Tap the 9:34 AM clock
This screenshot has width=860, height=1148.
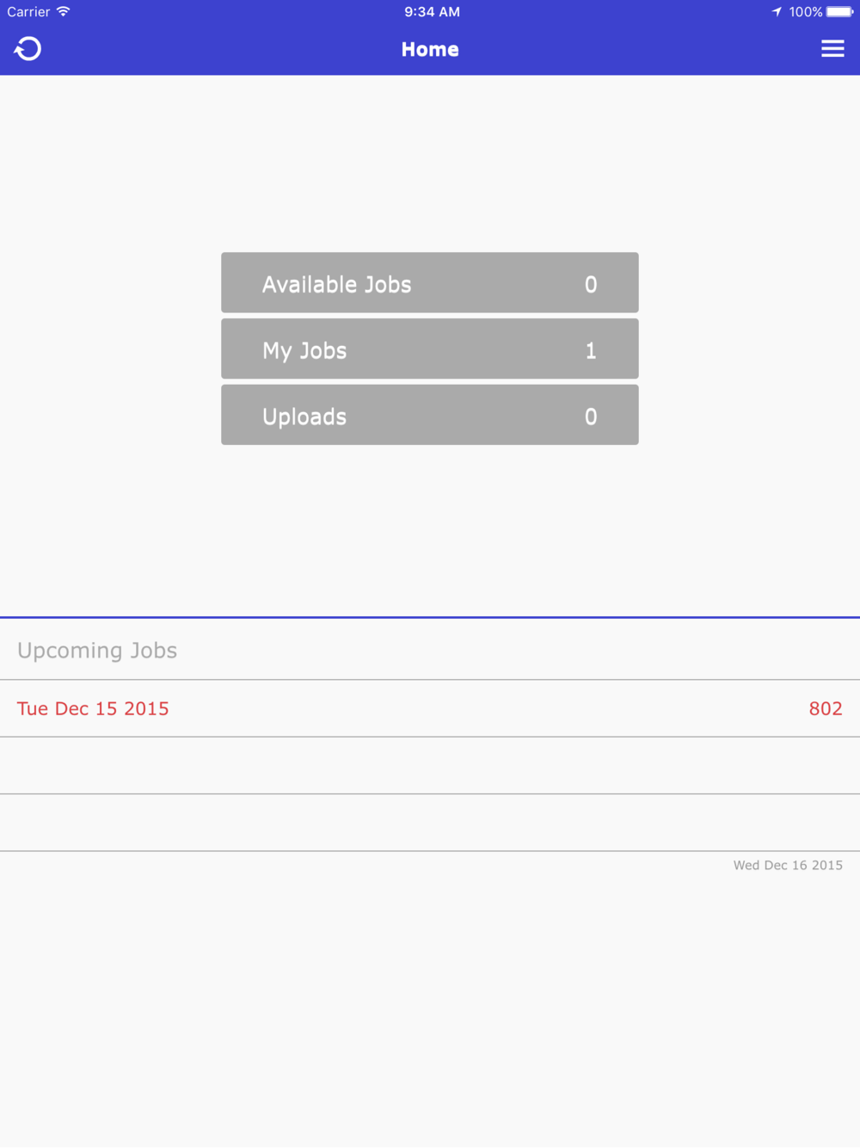(432, 12)
